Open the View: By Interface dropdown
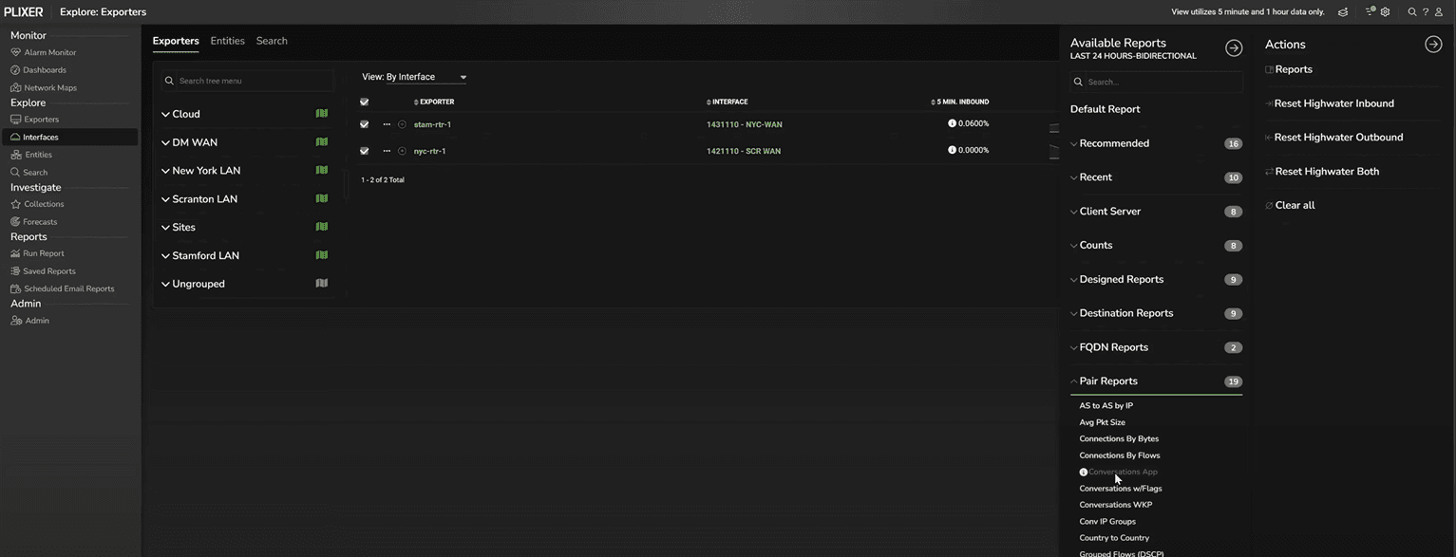1456x557 pixels. pyautogui.click(x=414, y=77)
